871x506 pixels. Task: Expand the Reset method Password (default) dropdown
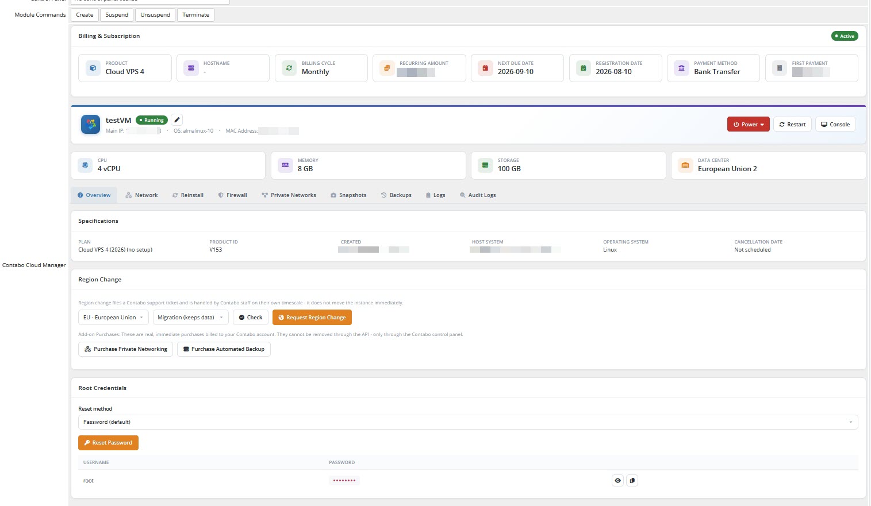pyautogui.click(x=468, y=422)
